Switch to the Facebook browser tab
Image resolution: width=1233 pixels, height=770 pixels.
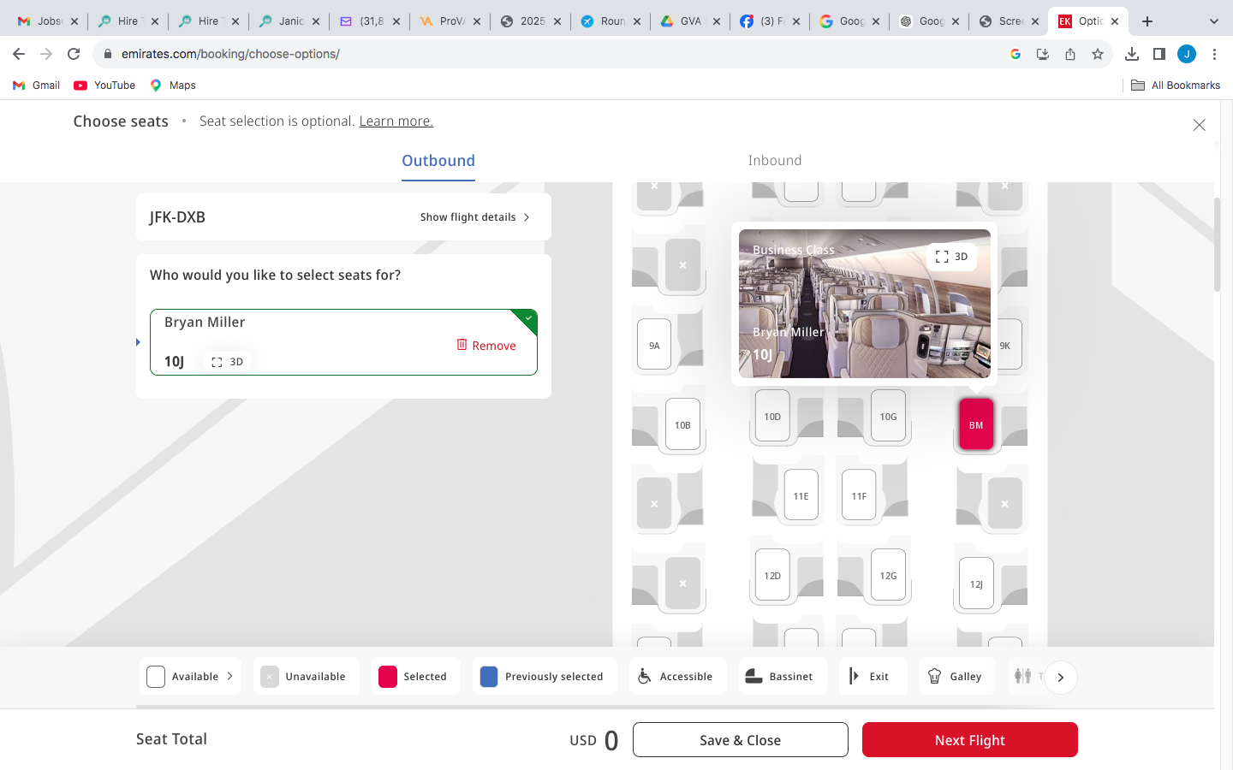(770, 21)
